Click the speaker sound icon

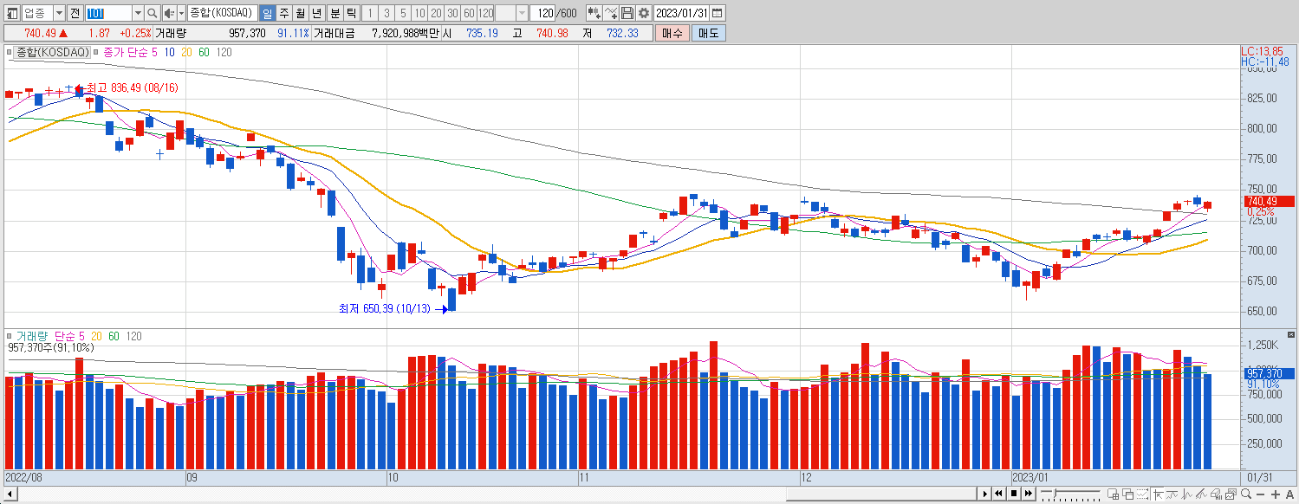169,13
